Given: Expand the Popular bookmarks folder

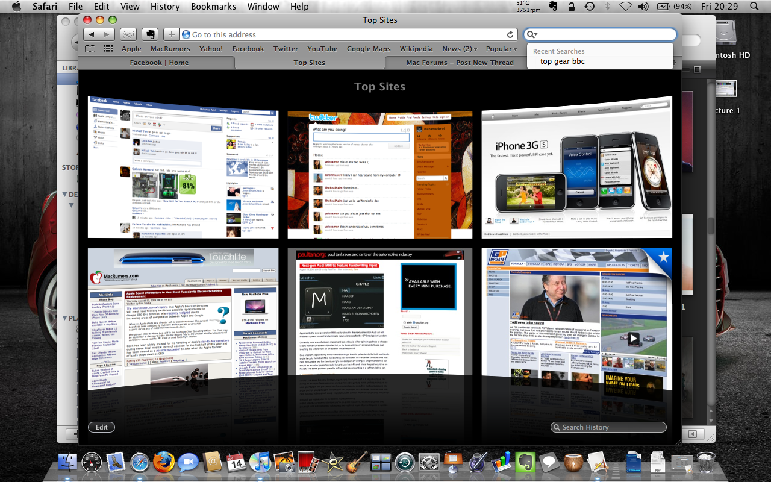Looking at the screenshot, I should pos(502,49).
